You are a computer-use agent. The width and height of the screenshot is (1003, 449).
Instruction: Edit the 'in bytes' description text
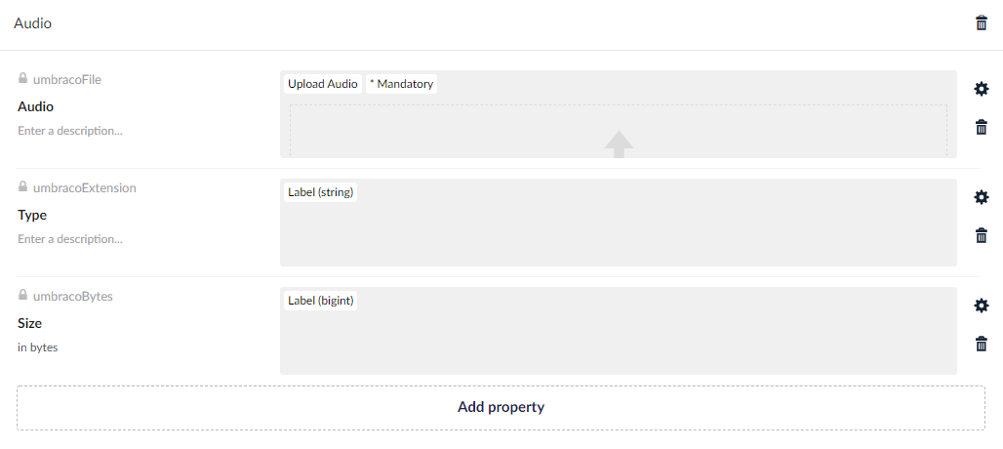[x=38, y=347]
